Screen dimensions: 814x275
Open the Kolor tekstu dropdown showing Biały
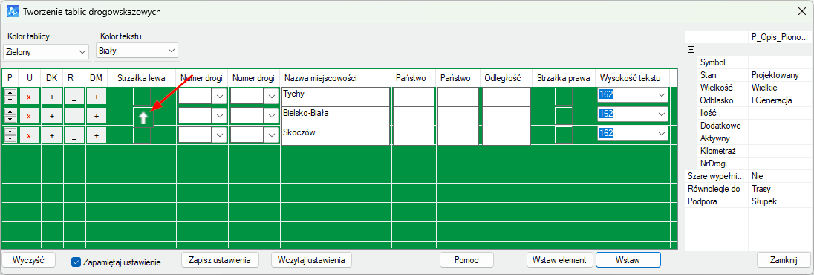click(x=137, y=51)
